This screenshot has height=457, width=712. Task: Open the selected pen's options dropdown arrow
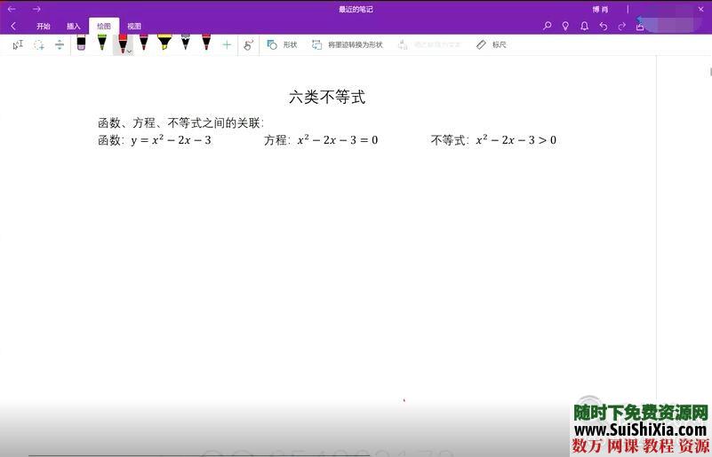coord(130,51)
